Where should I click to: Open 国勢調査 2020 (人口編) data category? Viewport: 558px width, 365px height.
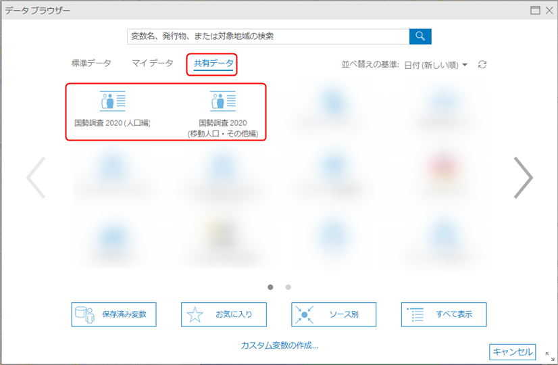click(112, 109)
